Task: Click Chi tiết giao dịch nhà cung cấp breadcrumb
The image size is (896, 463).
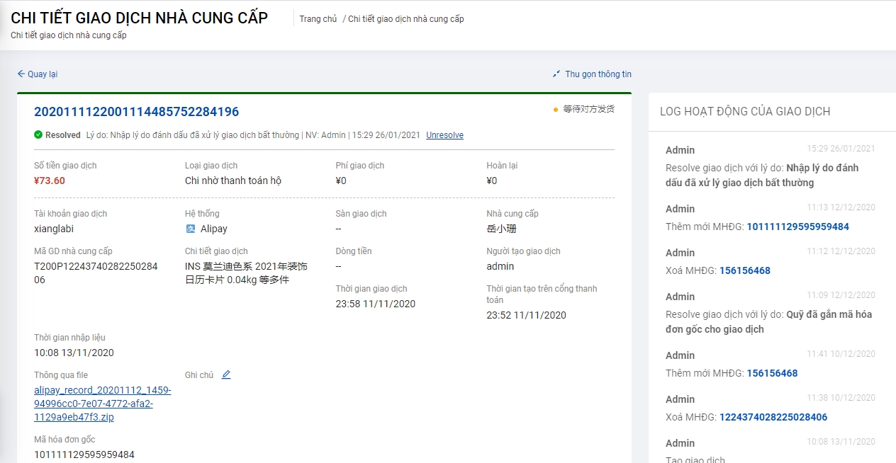Action: (x=405, y=19)
